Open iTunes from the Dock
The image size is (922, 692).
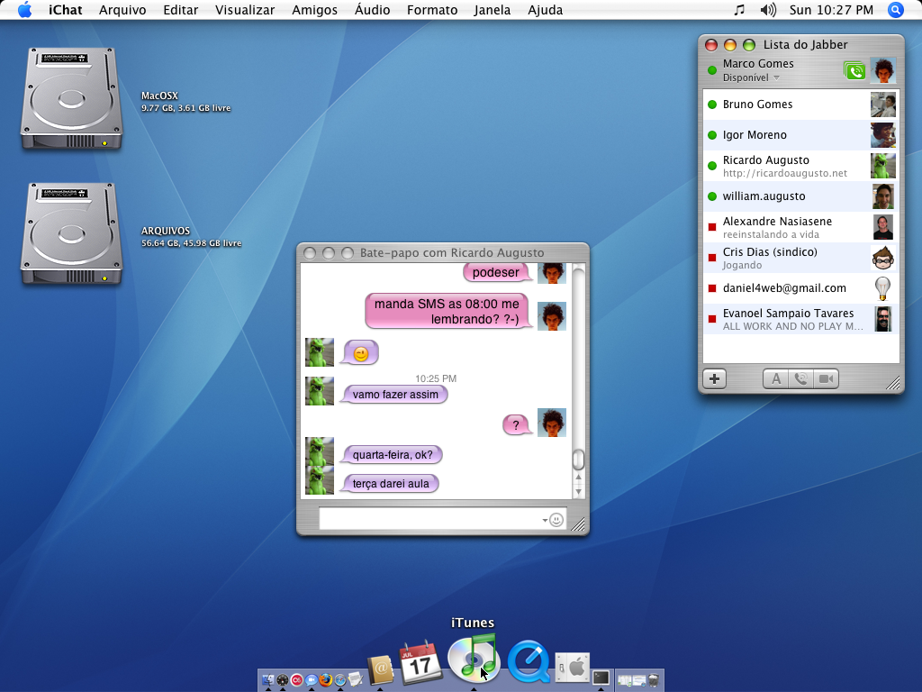point(473,659)
